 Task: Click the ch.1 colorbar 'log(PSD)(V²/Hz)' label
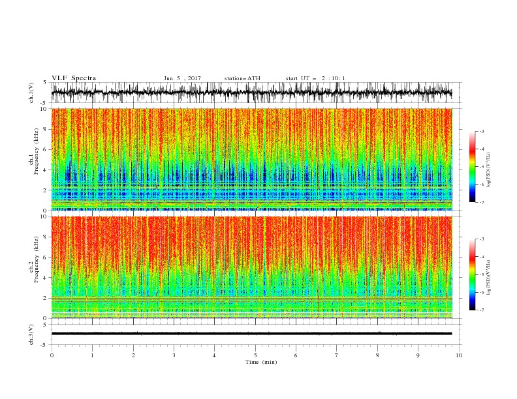pos(489,170)
